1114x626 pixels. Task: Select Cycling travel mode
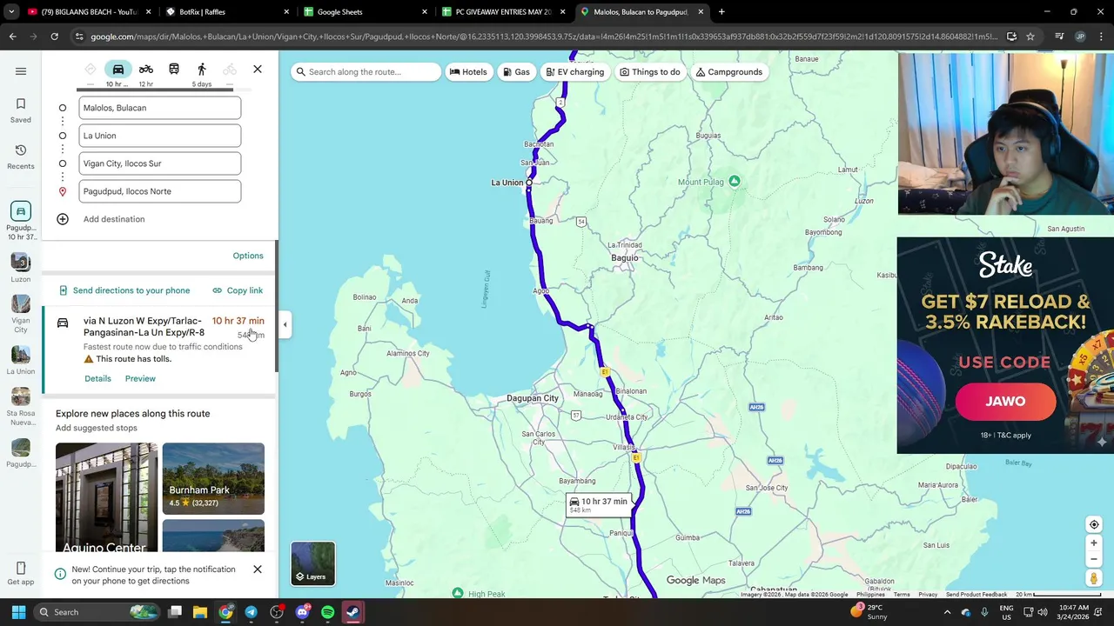tap(230, 70)
